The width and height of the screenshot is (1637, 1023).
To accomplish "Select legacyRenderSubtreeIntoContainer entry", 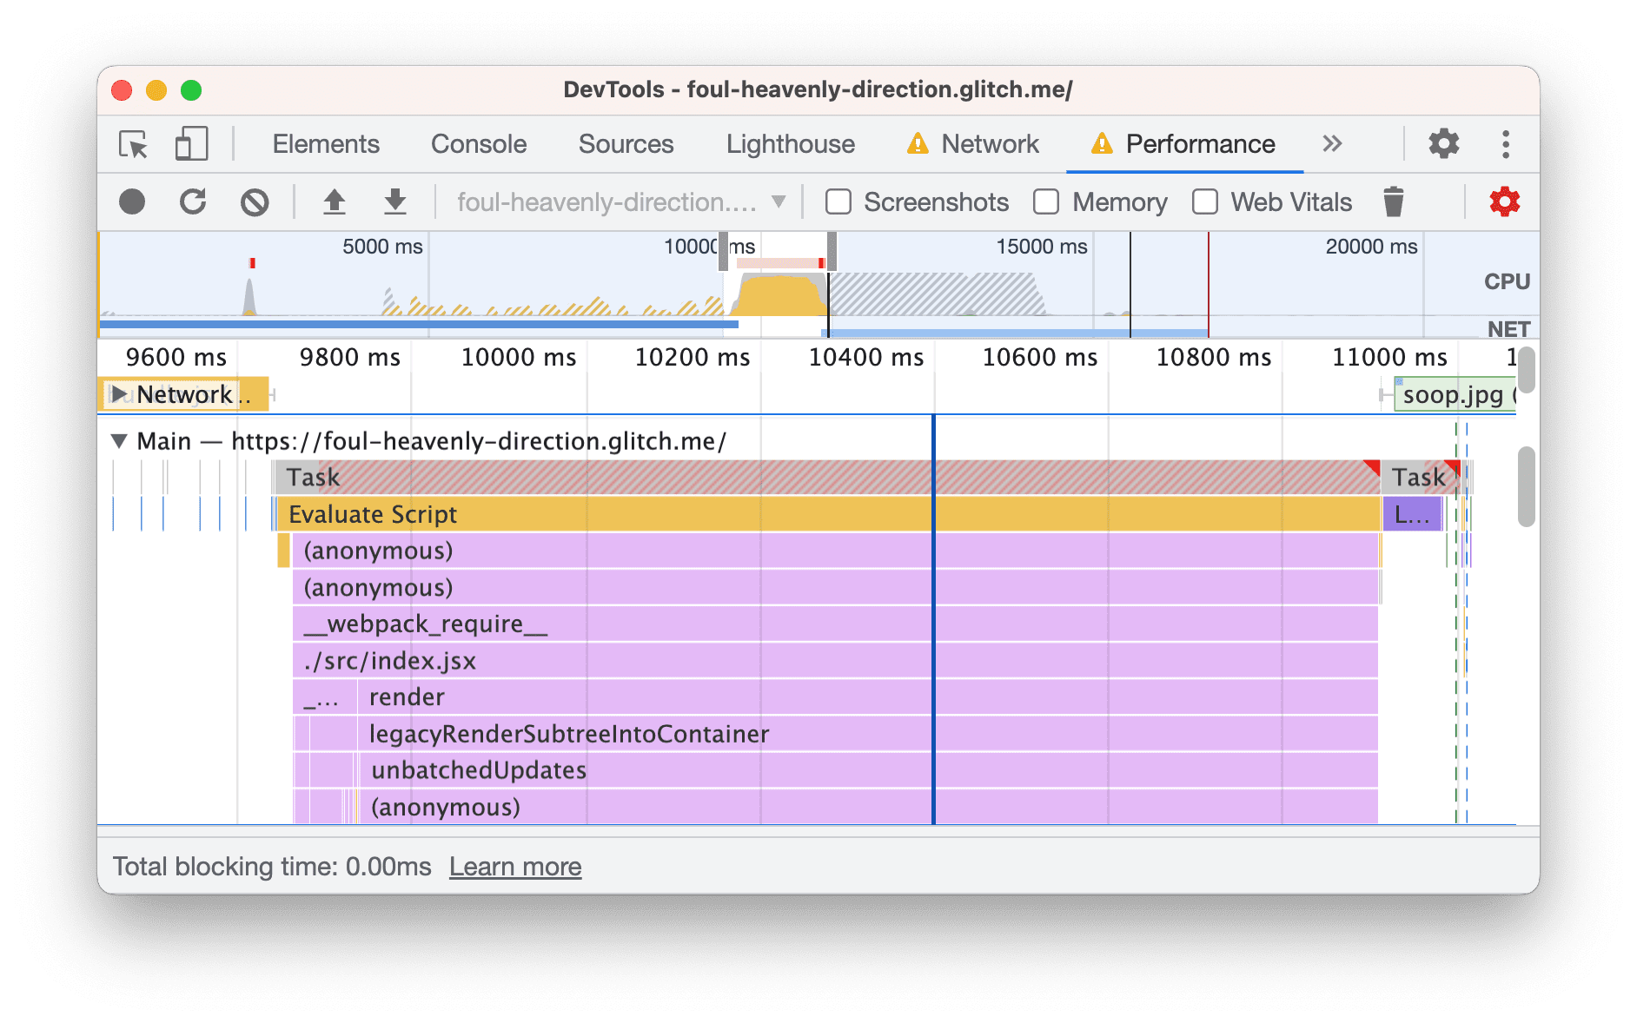I will point(867,734).
